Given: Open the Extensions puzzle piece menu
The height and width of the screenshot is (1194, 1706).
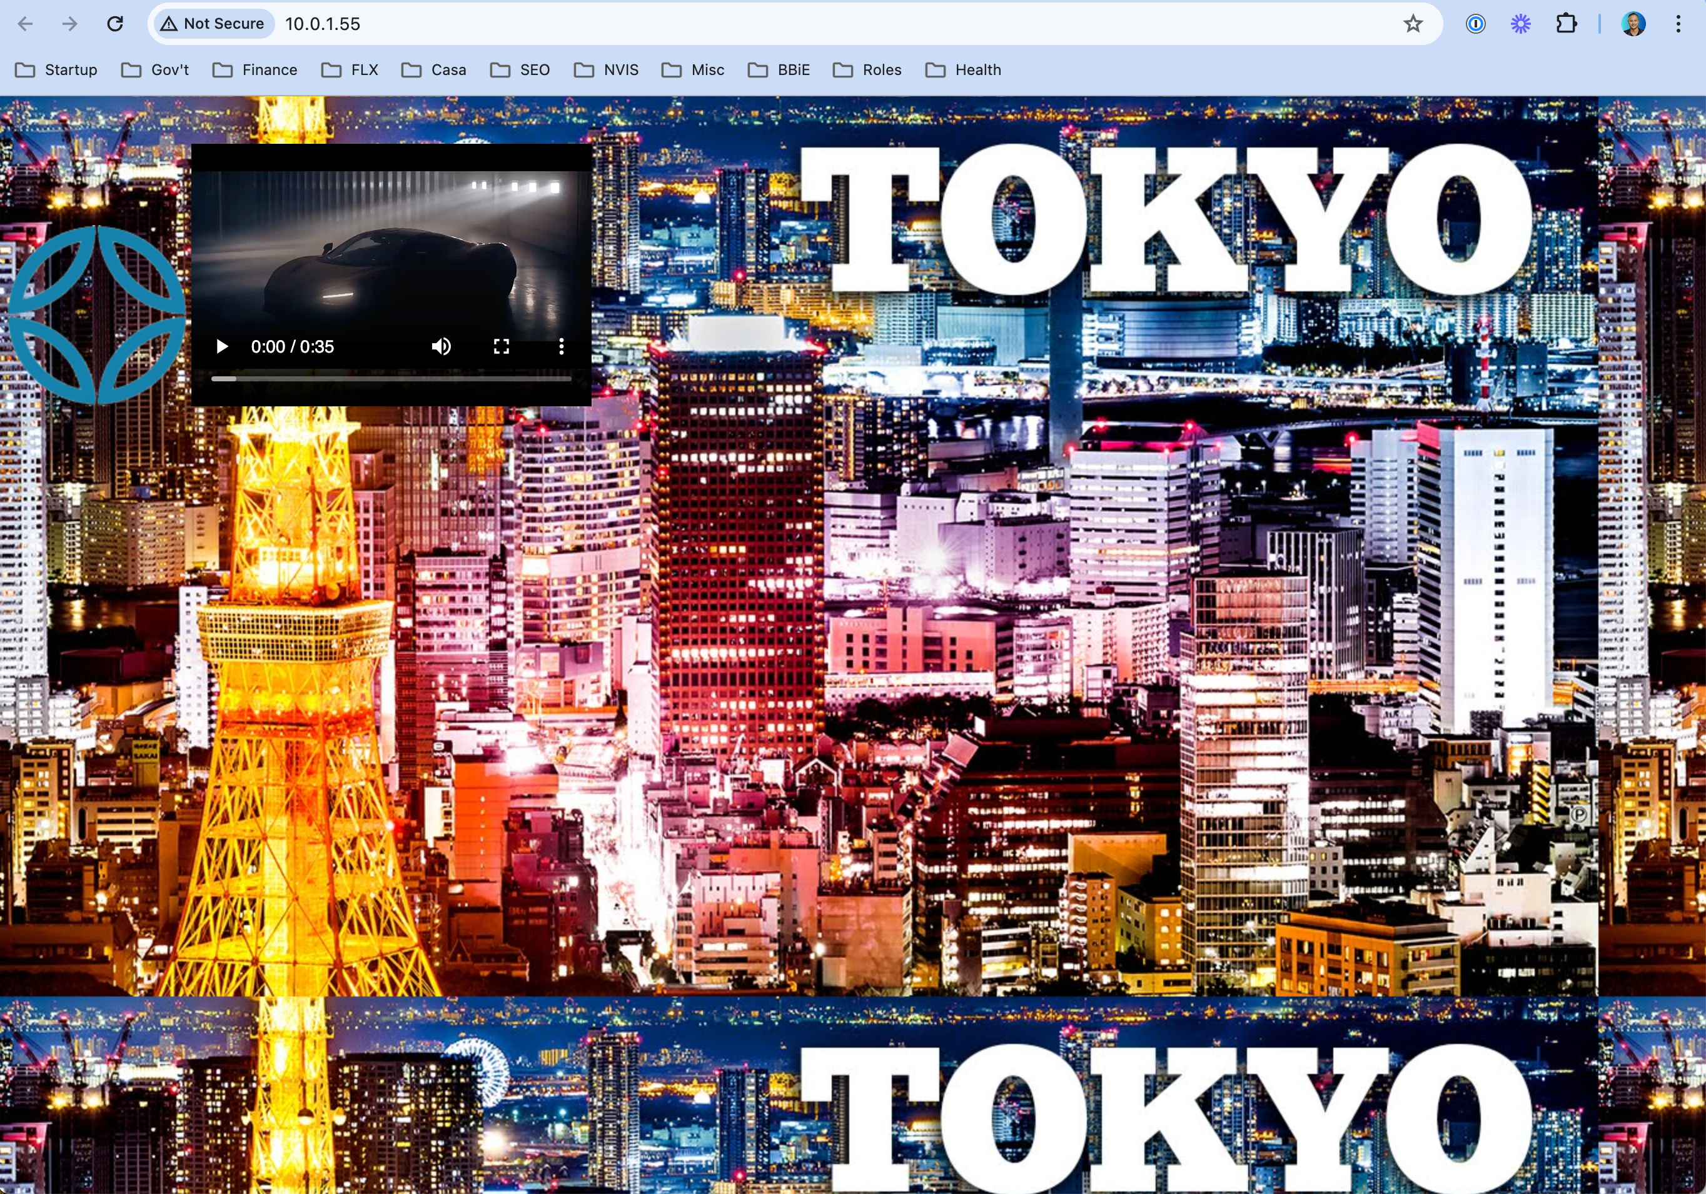Looking at the screenshot, I should click(x=1565, y=24).
